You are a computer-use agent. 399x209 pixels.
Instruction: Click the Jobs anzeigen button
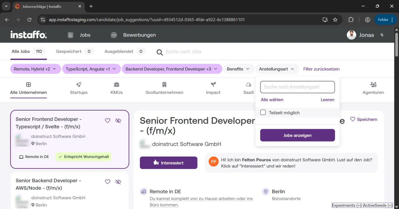(x=298, y=135)
